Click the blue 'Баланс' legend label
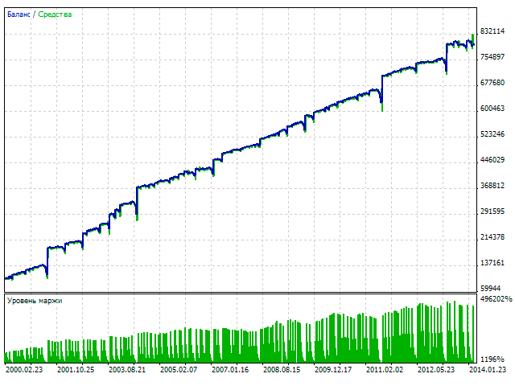Screen dimensions: 515x386 click(19, 14)
